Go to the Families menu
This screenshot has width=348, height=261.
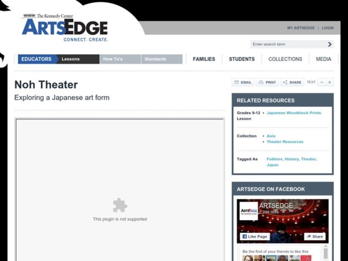pos(204,59)
